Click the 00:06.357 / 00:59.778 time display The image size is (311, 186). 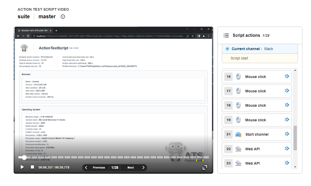coord(54,167)
